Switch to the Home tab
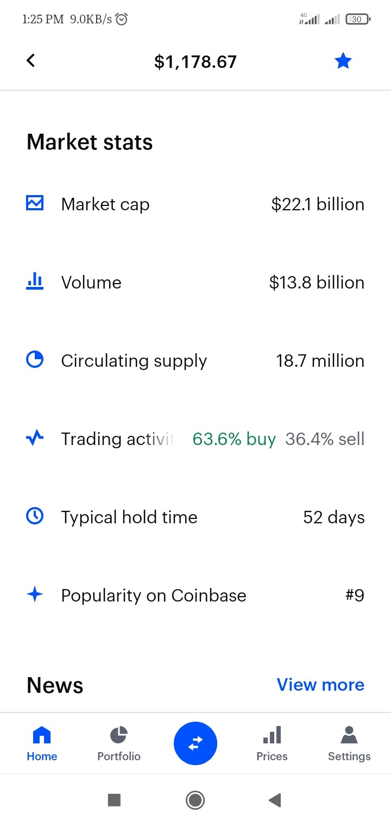Image resolution: width=391 pixels, height=826 pixels. [42, 744]
